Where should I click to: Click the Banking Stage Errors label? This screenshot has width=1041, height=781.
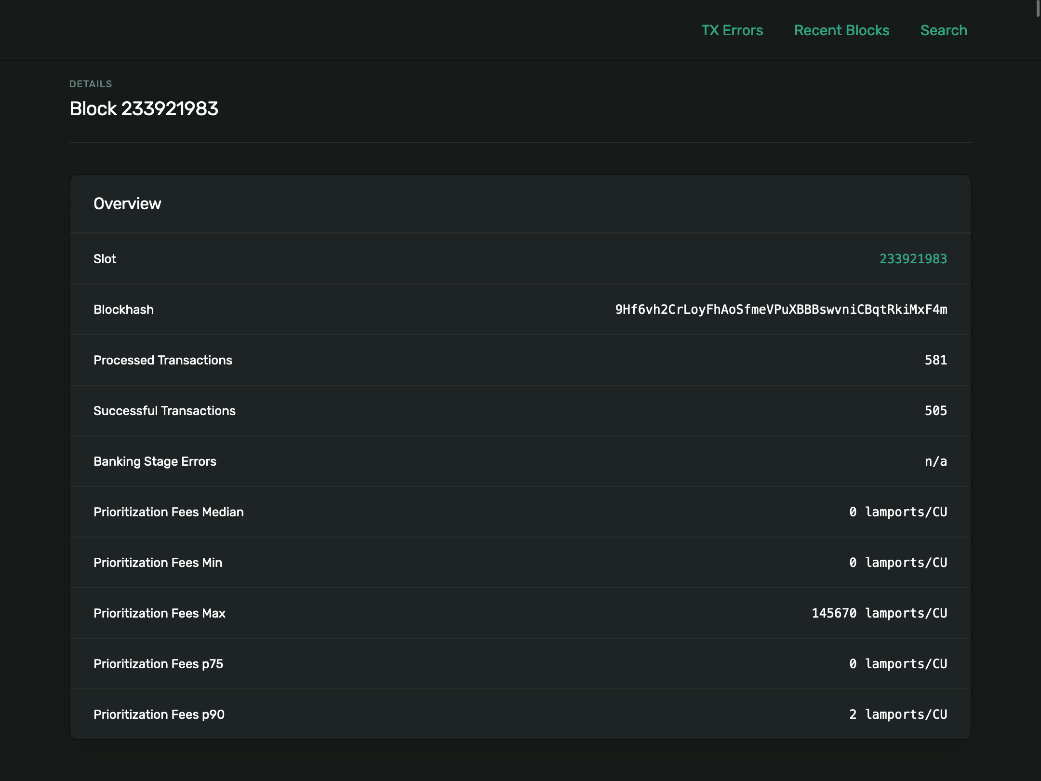[155, 461]
